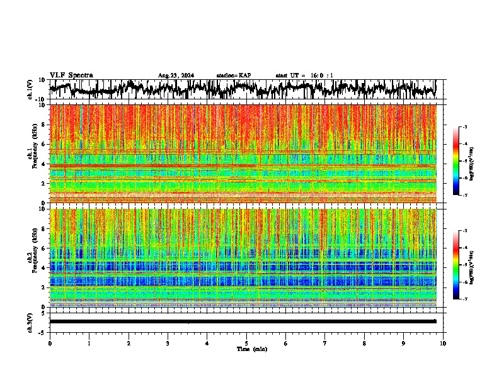Select the "Aug.23, 2024" date label
Viewport: 499px width, 385px height.
pos(176,75)
